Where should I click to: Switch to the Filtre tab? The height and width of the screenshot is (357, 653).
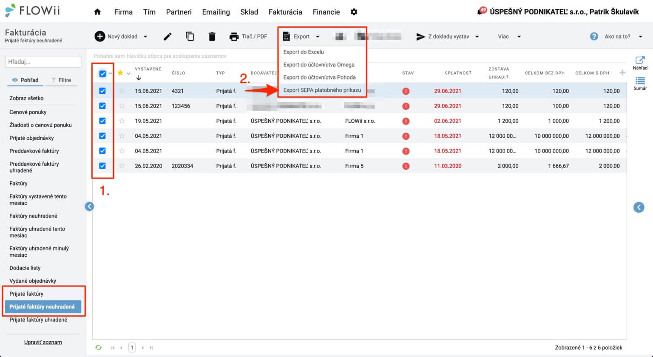[x=61, y=80]
